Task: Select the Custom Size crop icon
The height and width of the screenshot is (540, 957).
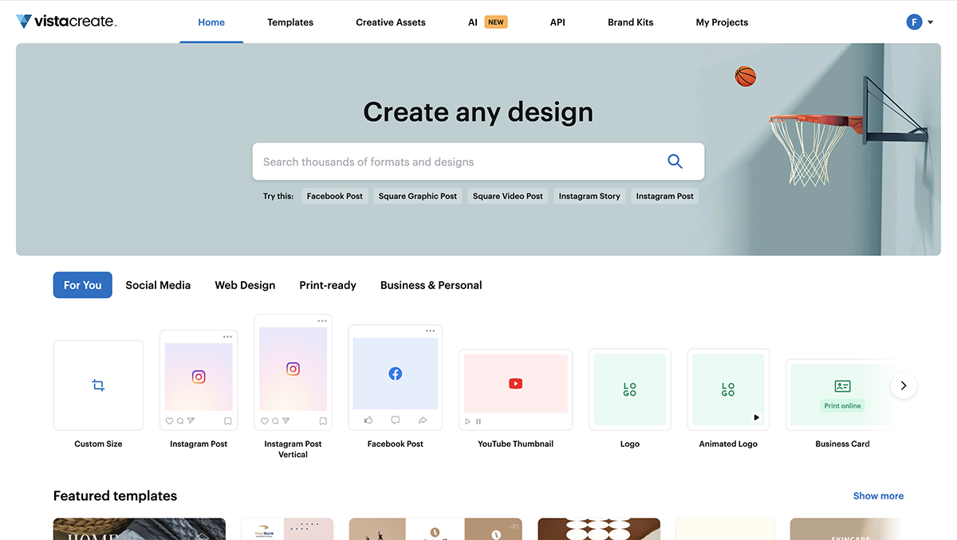Action: point(98,385)
